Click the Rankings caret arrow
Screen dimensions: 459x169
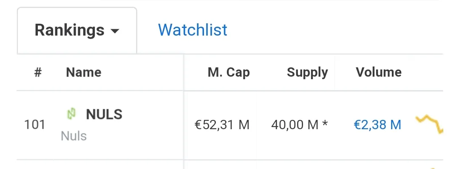[x=115, y=31]
